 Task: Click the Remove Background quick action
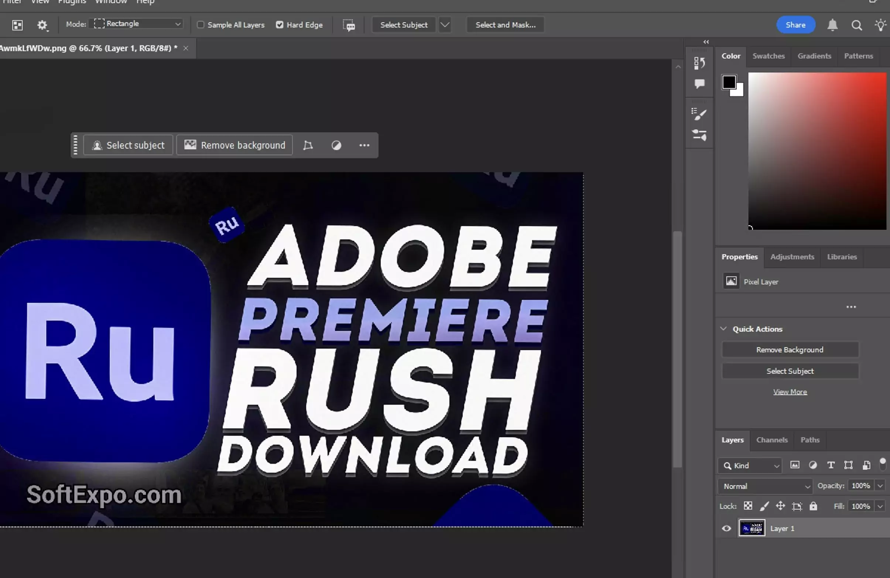point(790,349)
